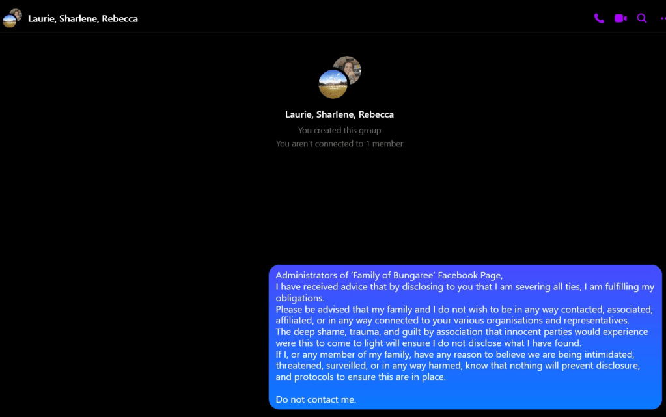The width and height of the screenshot is (666, 417).
Task: Click 'You created this group' text
Action: coord(339,131)
